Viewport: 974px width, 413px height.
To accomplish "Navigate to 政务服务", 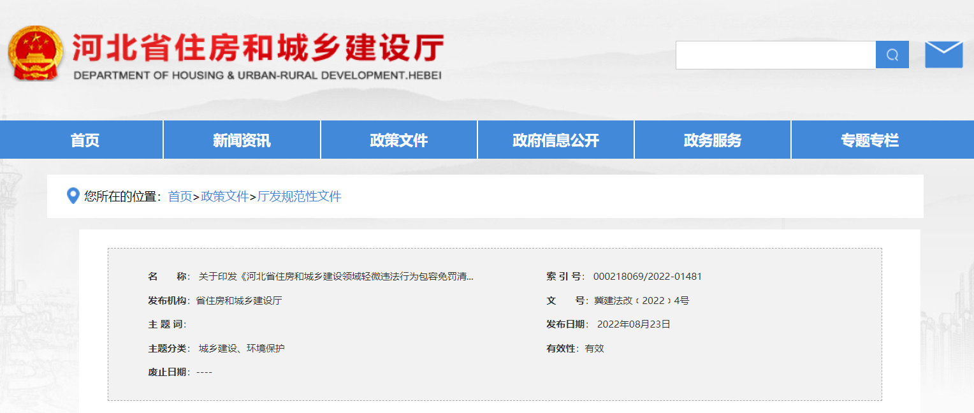I will [712, 140].
